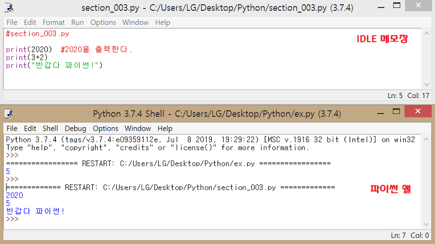Open the Help menu in the Python Shell
Viewport: 435px width, 244px height.
(x=165, y=129)
